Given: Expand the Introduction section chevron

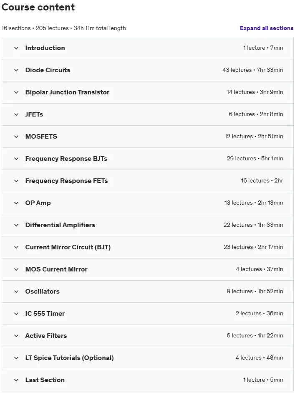Looking at the screenshot, I should coord(16,48).
